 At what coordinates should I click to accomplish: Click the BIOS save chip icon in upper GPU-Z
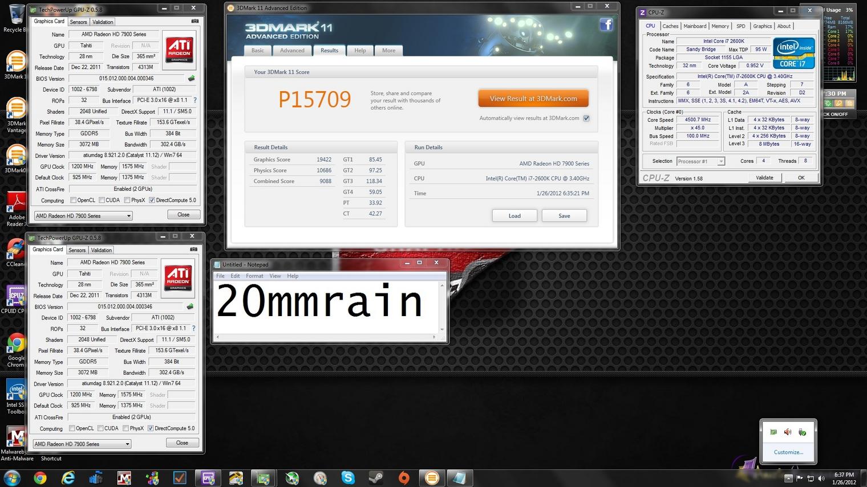click(192, 79)
